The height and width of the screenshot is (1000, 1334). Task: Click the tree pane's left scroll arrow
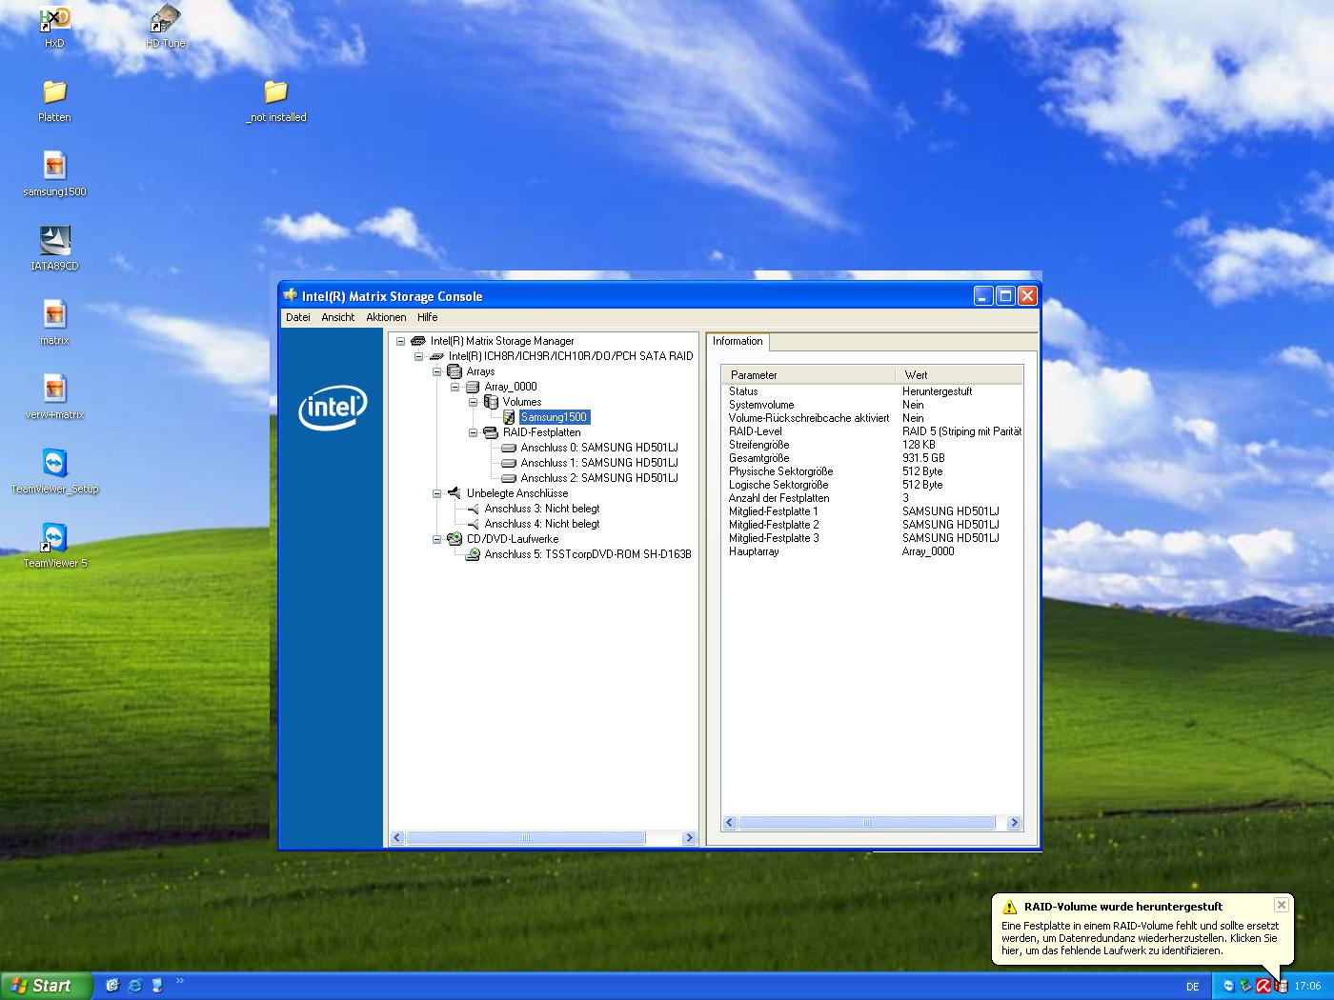(398, 838)
